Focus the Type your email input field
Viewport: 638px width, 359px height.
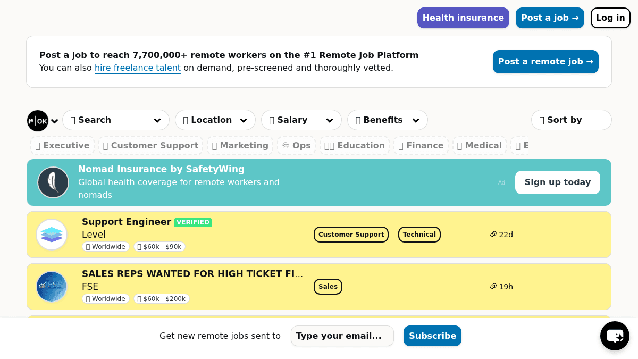click(x=342, y=336)
